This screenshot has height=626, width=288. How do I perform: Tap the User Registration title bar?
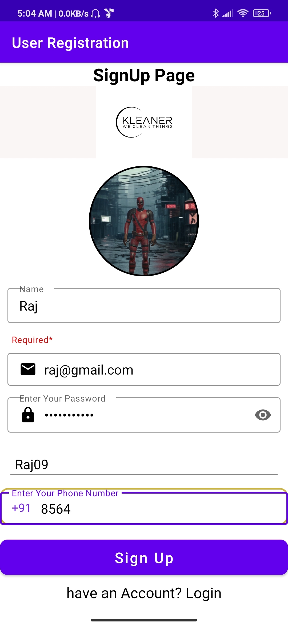point(144,42)
